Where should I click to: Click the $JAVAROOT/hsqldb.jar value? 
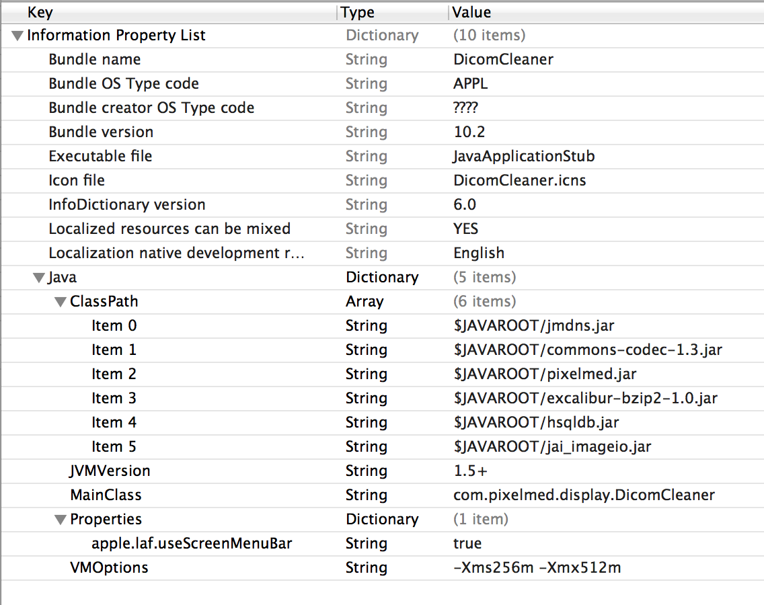(x=536, y=422)
